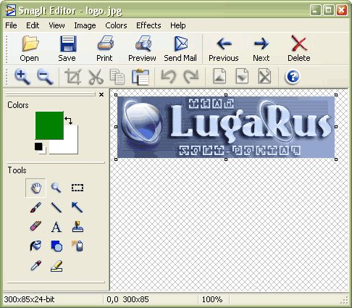
Task: Swap foreground and background colors
Action: (69, 120)
